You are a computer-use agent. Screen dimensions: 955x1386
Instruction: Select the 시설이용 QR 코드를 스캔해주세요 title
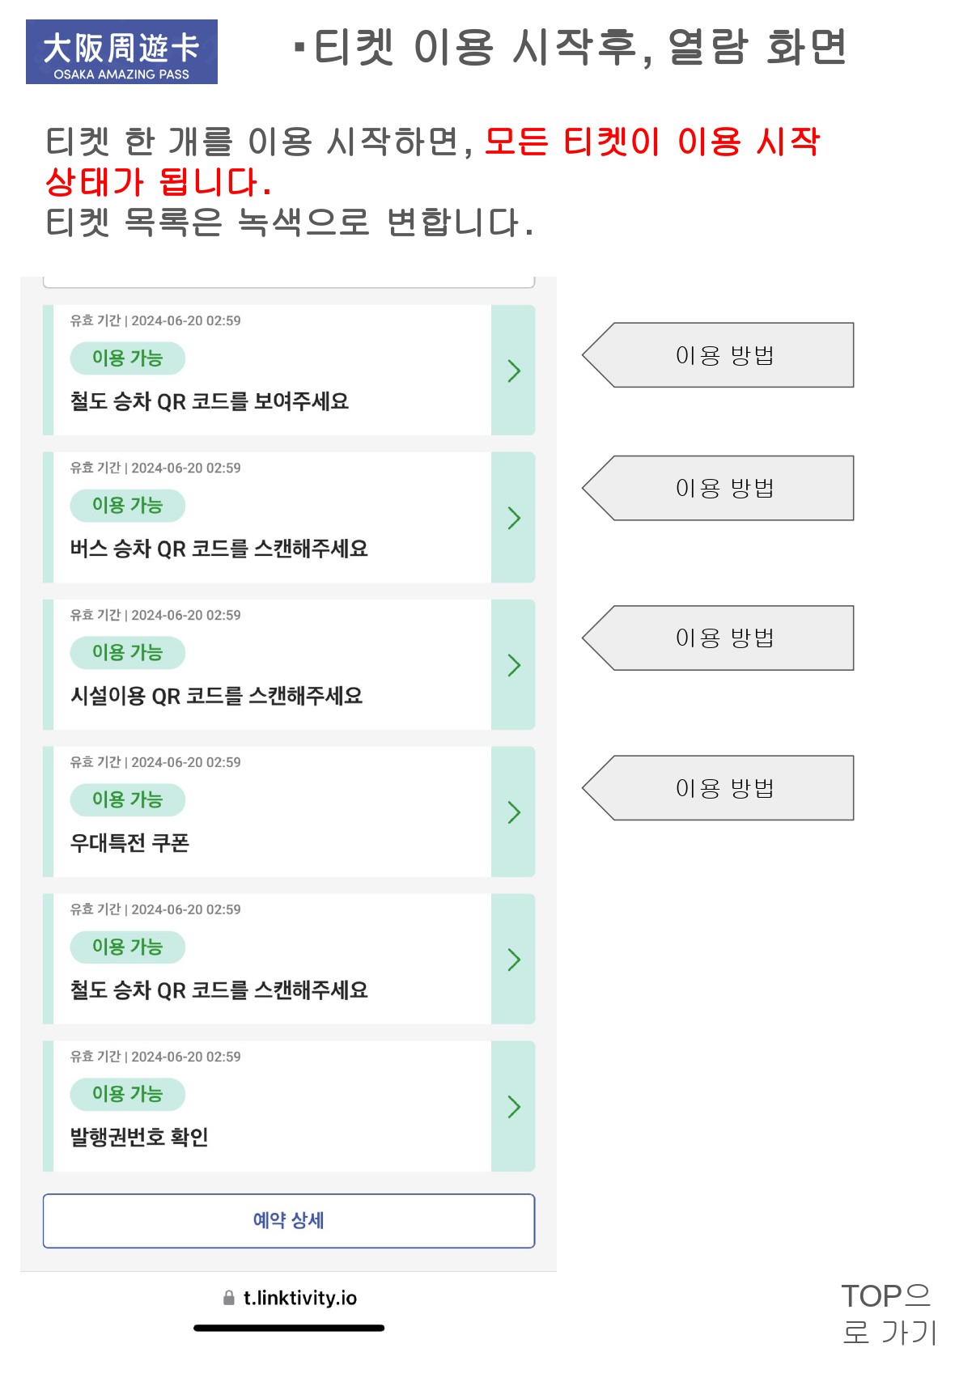point(216,696)
